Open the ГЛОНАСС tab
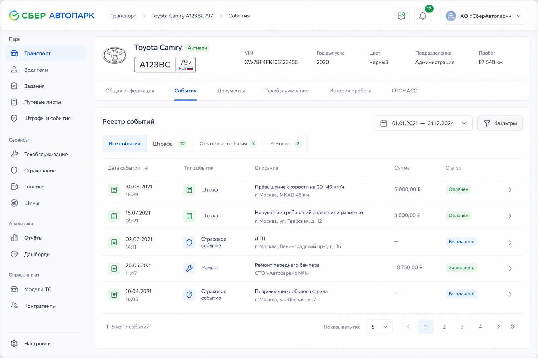The height and width of the screenshot is (358, 538). point(405,91)
